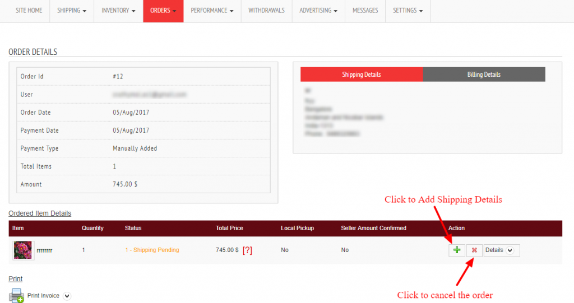Open the Details dropdown in Action column

[x=502, y=250]
